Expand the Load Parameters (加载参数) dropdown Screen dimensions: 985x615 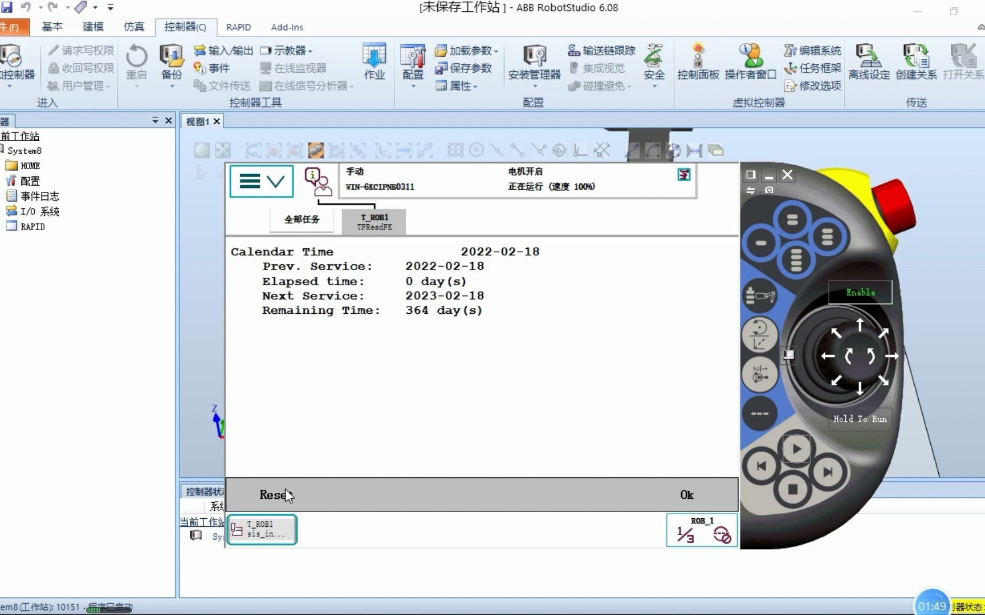pyautogui.click(x=496, y=51)
